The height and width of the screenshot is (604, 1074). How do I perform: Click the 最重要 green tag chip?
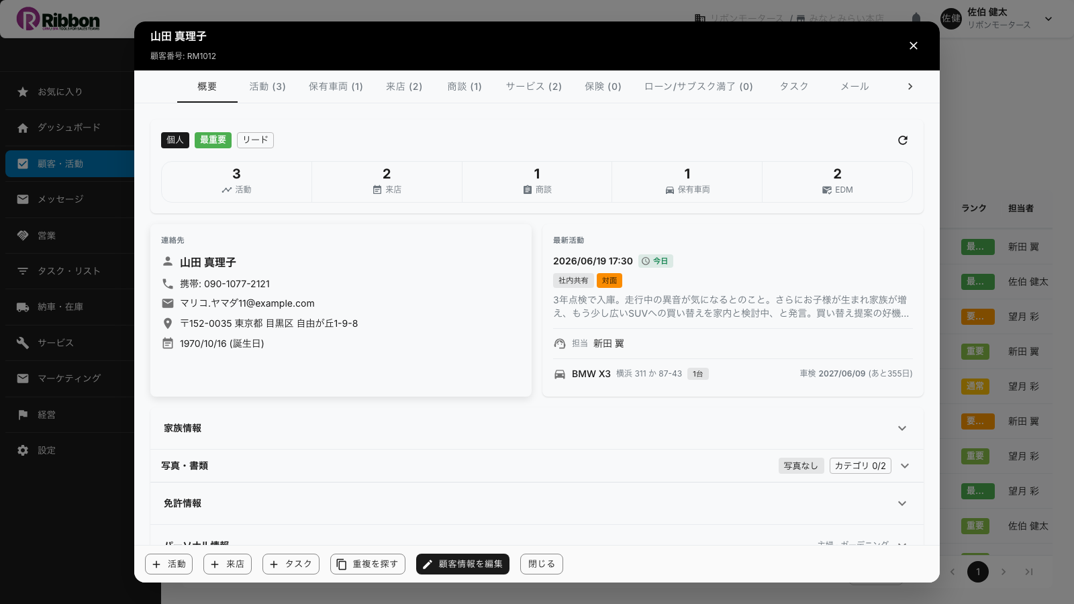[213, 140]
